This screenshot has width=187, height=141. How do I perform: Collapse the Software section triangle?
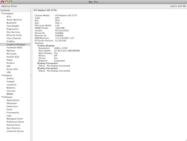coord(2,97)
